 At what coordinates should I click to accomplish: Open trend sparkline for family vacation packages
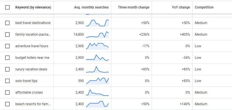pos(97,34)
